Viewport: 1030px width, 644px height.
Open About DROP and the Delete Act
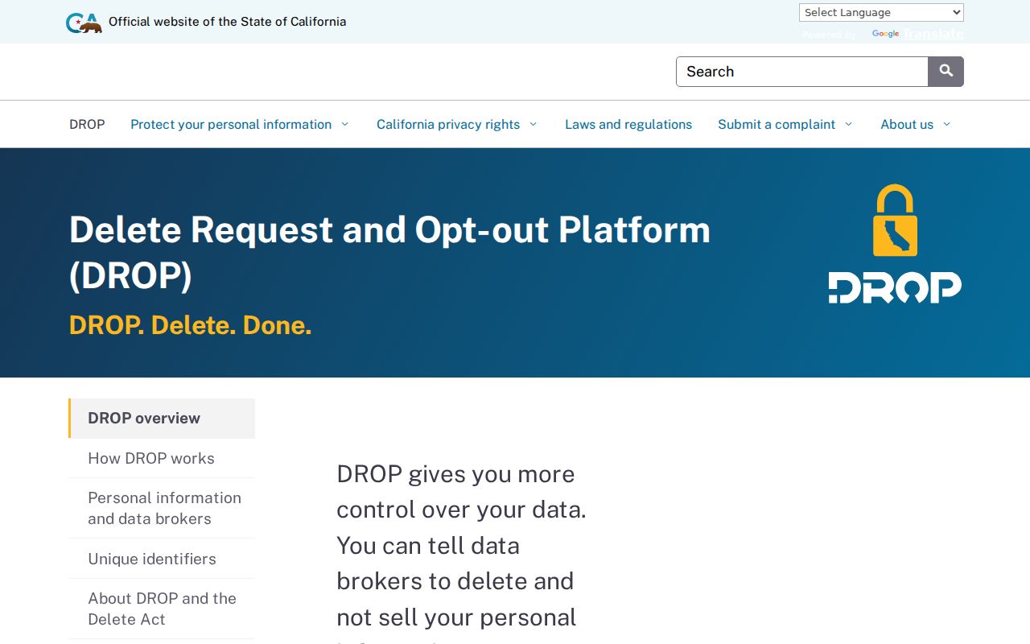tap(162, 609)
